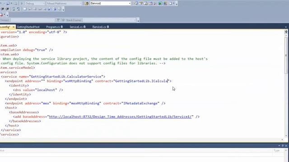Clear all bookmarks icon
This screenshot has width=289, height=162.
coord(59,9)
